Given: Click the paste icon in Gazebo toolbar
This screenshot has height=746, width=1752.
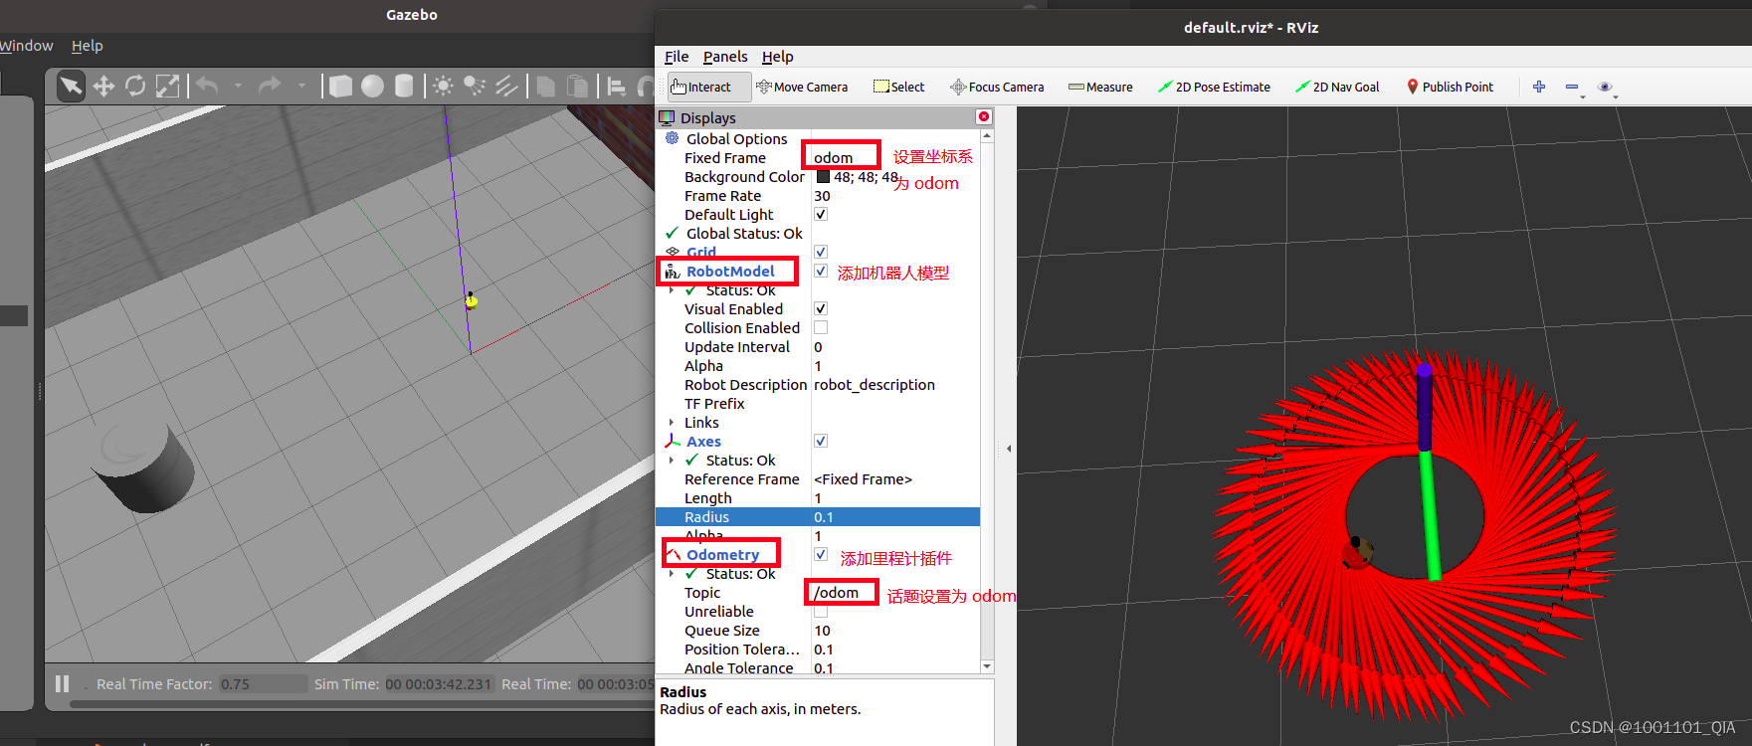Looking at the screenshot, I should [577, 87].
